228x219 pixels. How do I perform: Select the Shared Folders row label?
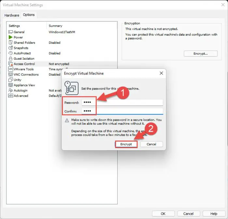(24, 43)
